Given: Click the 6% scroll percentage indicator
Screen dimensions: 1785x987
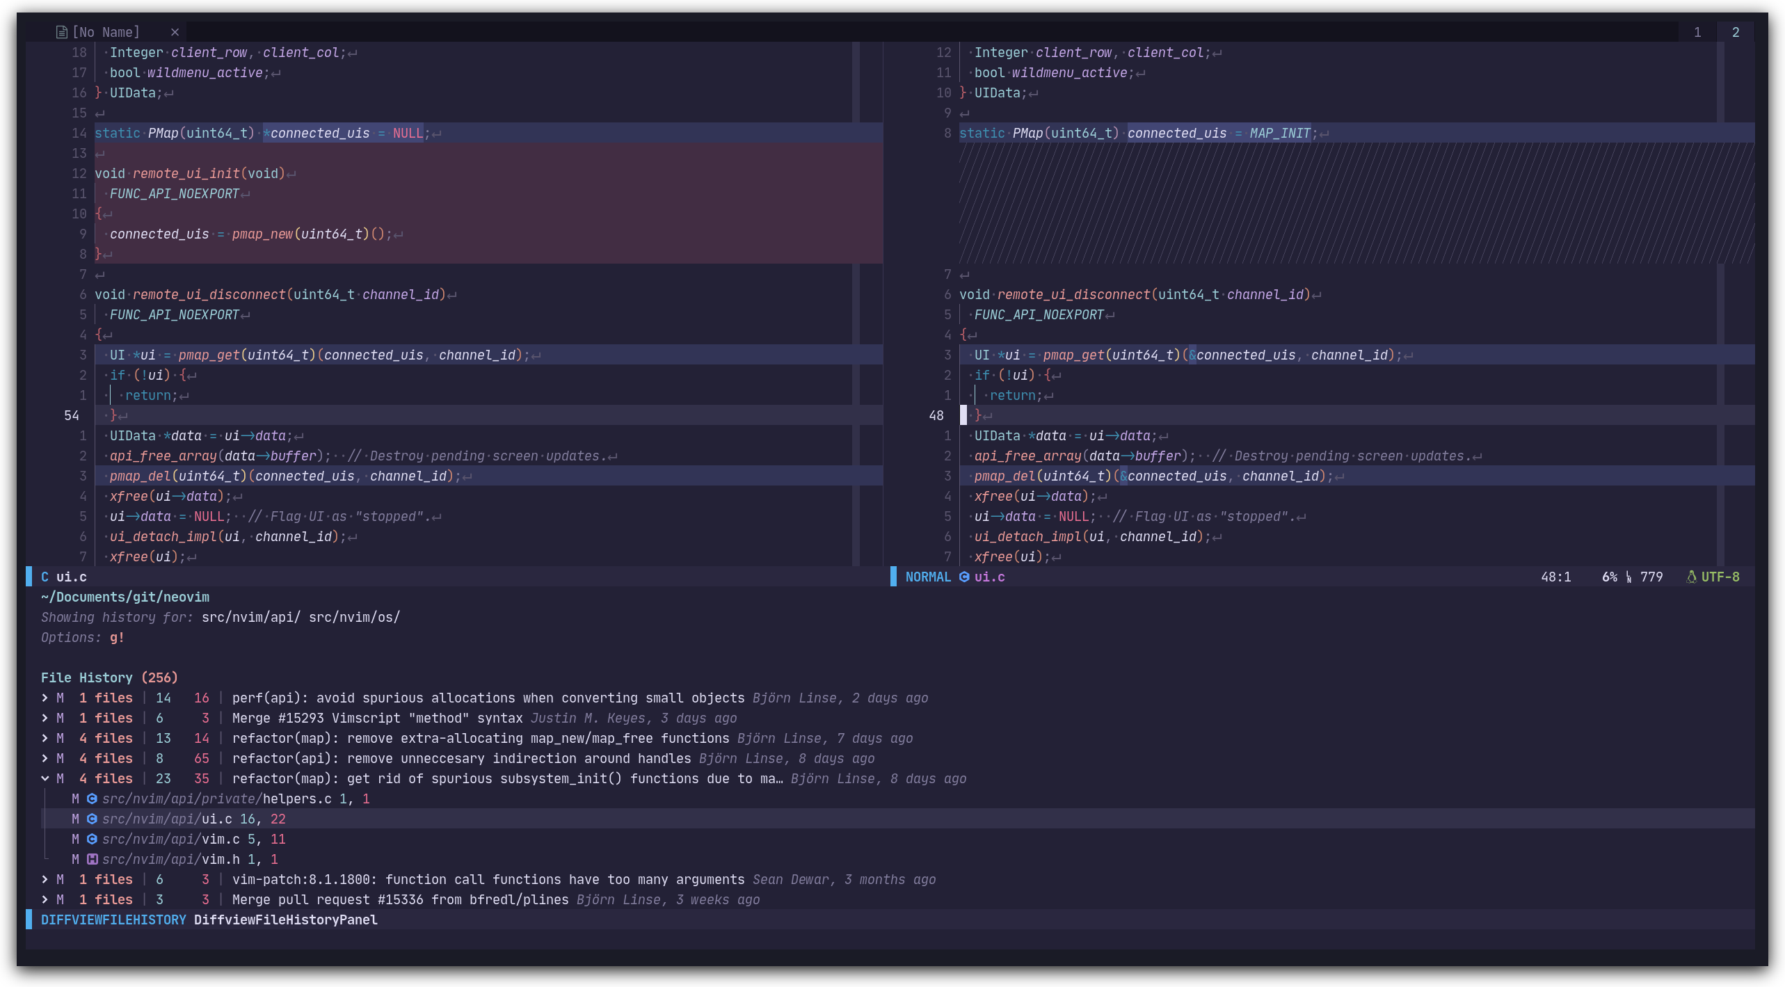Looking at the screenshot, I should (1609, 577).
